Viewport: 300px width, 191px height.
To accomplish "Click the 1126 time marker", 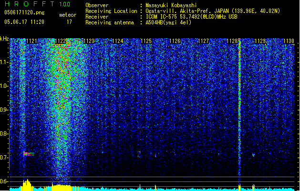I will pyautogui.click(x=175, y=41).
